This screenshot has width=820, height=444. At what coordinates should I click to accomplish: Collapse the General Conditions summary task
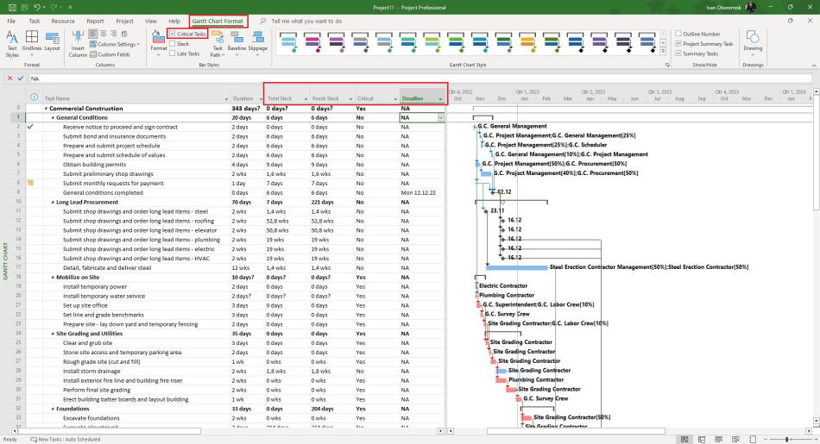point(53,118)
